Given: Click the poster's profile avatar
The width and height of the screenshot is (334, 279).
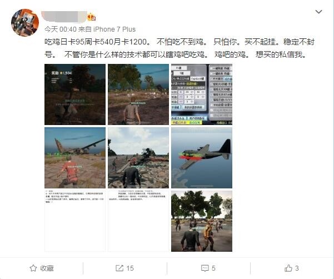Looking at the screenshot, I should (x=25, y=23).
